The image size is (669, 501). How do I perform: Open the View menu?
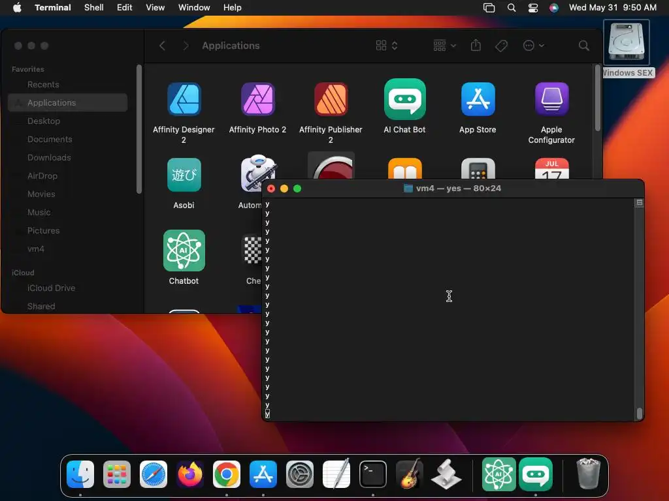coord(155,8)
